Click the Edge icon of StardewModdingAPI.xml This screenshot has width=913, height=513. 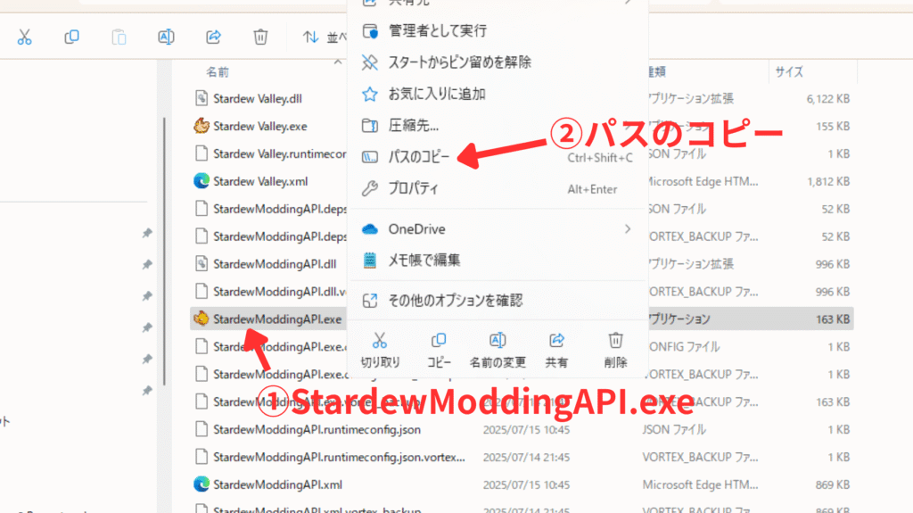[202, 484]
